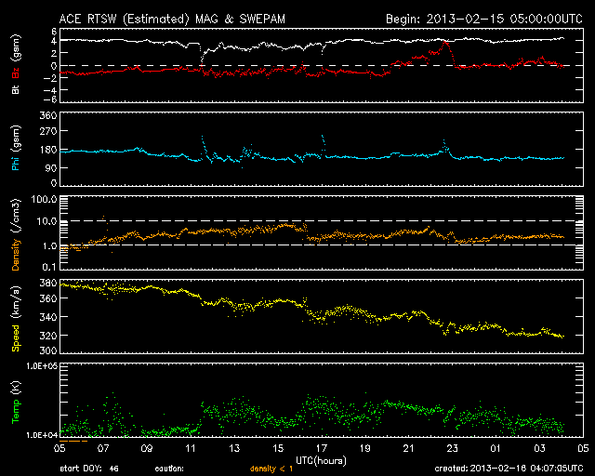The image size is (595, 476).
Task: Click the 'Phi (gsm)' axis label
Action: coord(16,148)
